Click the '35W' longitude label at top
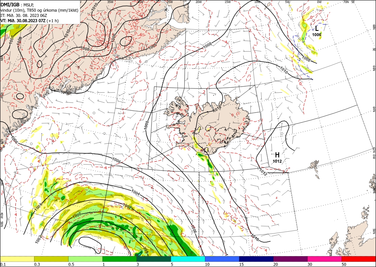Screen dimensions: 376x267 pos(110,2)
